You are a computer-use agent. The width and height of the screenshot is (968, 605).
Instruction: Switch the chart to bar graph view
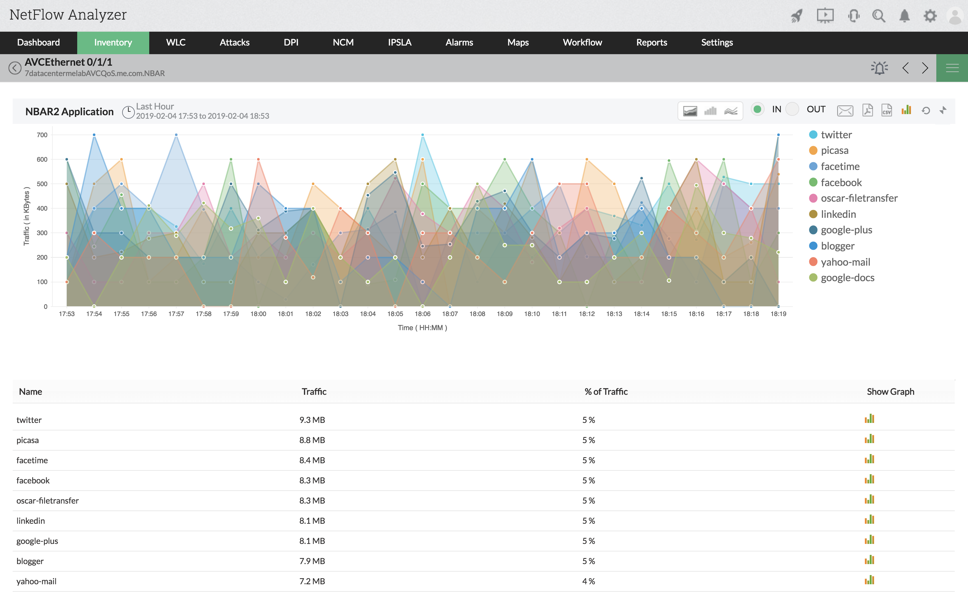tap(711, 111)
